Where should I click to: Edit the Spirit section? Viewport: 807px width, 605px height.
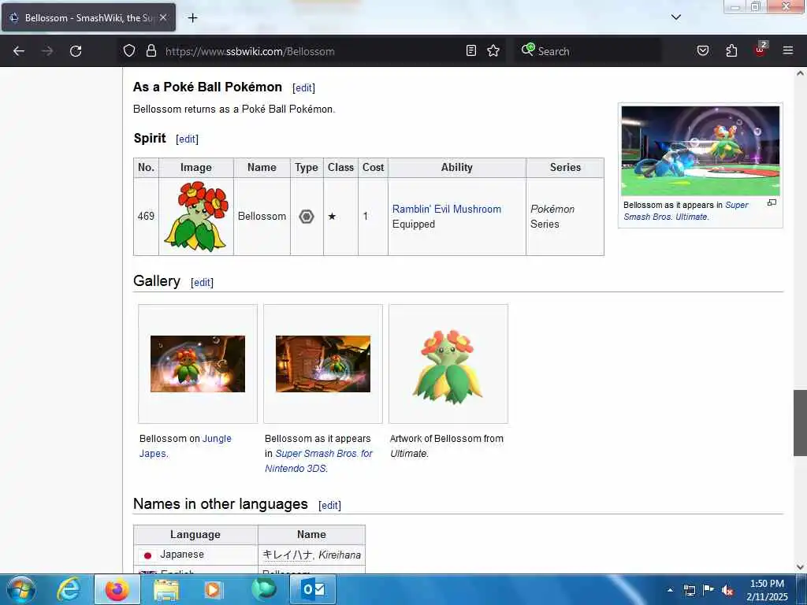pos(187,139)
